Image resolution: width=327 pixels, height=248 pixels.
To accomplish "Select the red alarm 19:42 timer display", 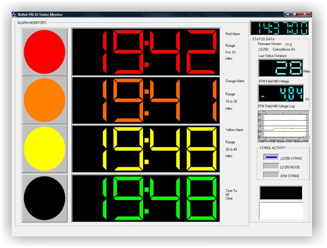I will [x=146, y=52].
